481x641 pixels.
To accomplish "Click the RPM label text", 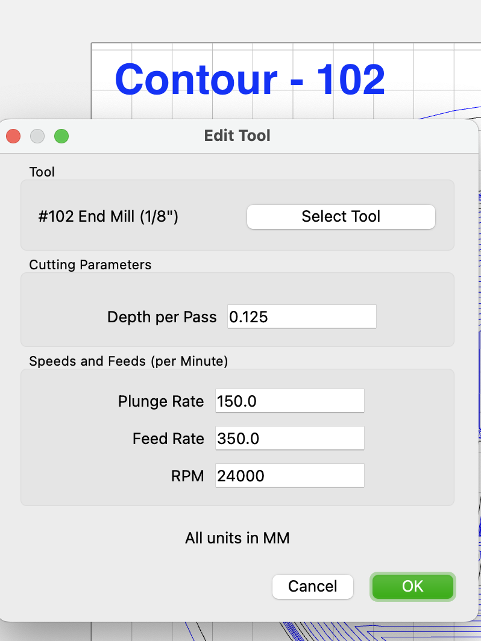I will click(187, 476).
